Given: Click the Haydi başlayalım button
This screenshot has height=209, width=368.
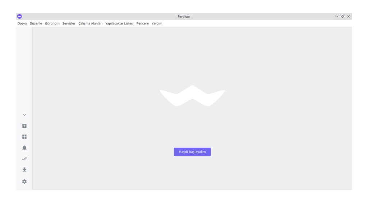Looking at the screenshot, I should tap(192, 152).
